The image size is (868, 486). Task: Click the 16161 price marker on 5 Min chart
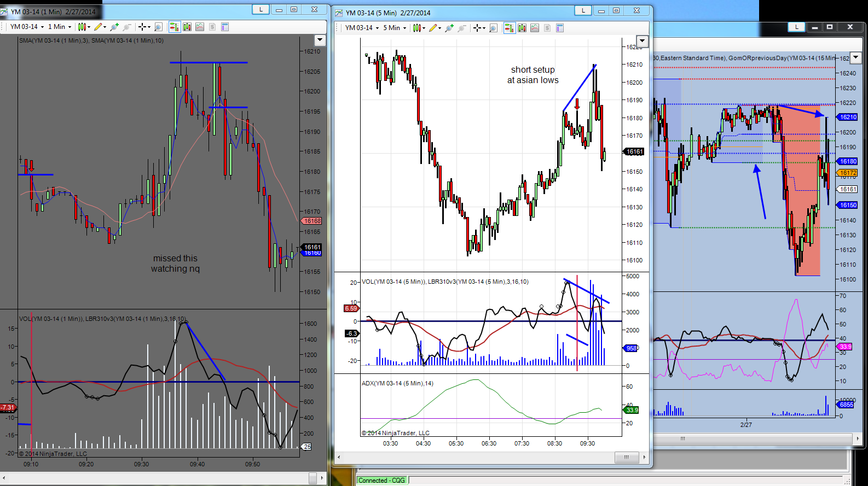click(x=634, y=151)
